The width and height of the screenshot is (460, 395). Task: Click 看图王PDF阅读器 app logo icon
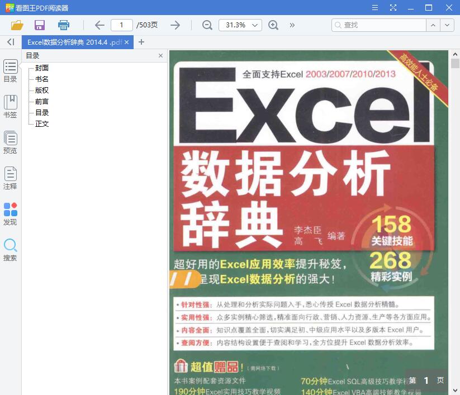pos(10,8)
